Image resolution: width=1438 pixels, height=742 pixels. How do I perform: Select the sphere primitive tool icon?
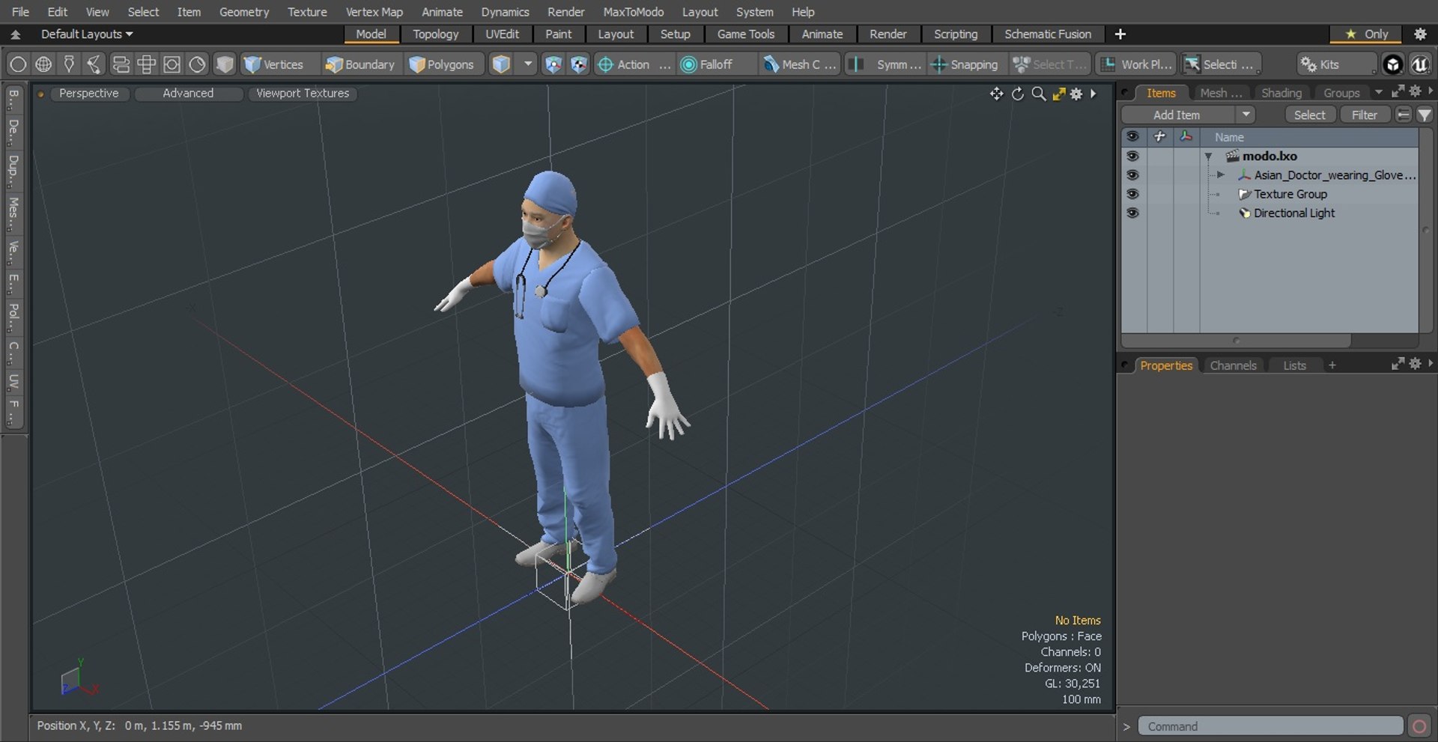tap(18, 64)
